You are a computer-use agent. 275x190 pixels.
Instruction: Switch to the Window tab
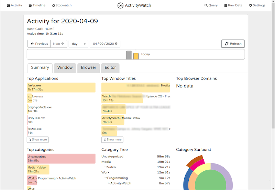coord(65,67)
